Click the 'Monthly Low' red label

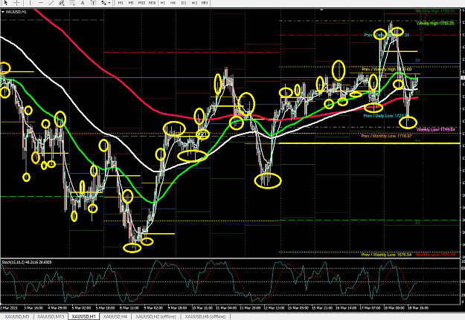435,255
